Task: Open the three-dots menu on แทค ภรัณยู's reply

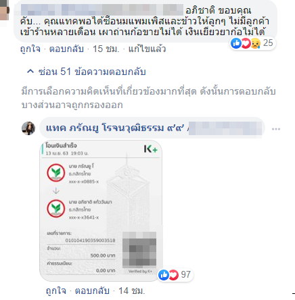Action: click(x=276, y=129)
